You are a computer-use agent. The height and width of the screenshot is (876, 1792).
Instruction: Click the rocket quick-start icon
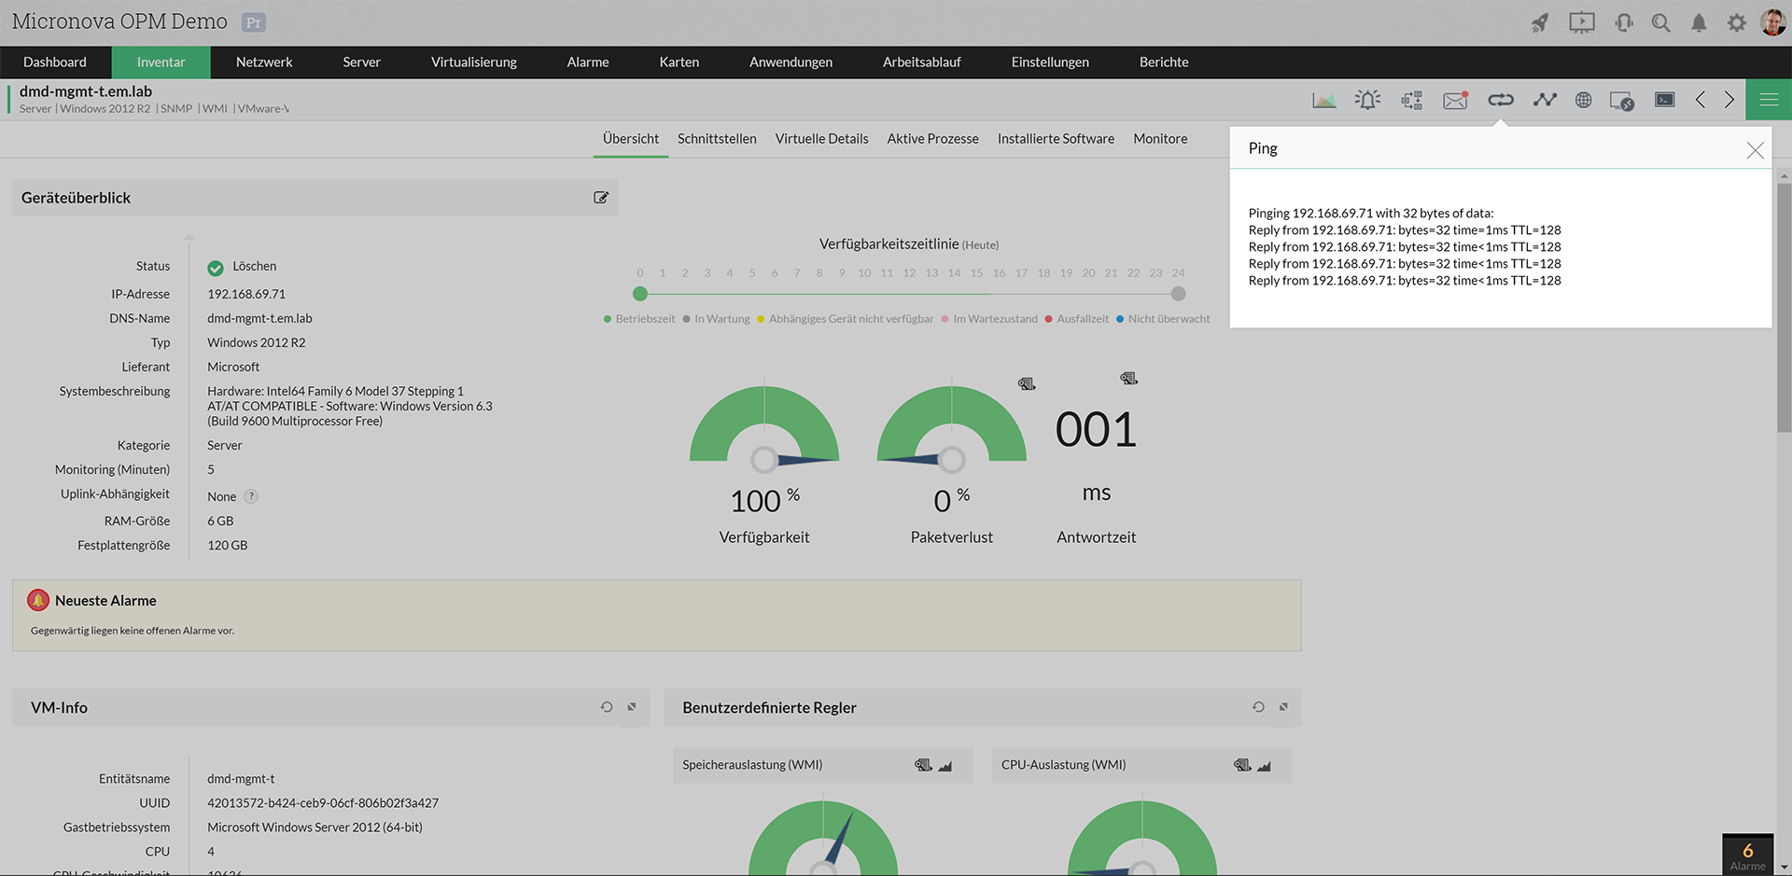click(x=1540, y=22)
